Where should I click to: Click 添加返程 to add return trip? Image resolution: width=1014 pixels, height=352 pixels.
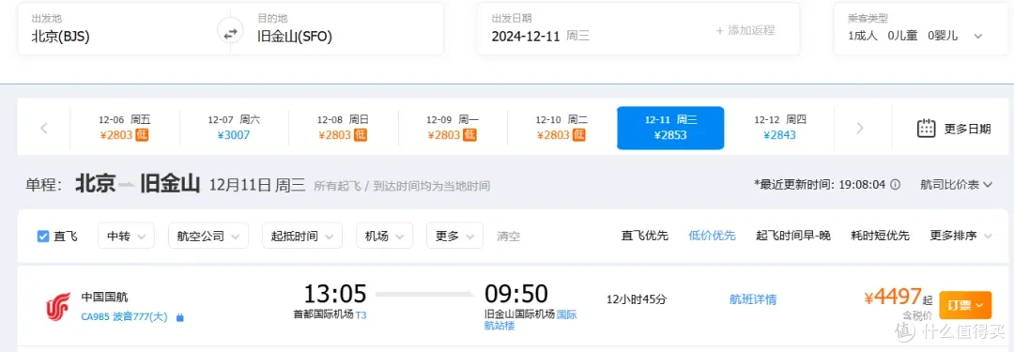coord(745,30)
